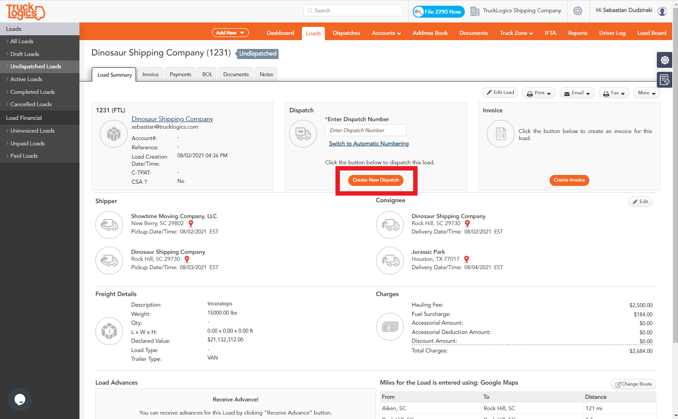Click the Edit Load button
This screenshot has width=678, height=419.
pos(500,93)
